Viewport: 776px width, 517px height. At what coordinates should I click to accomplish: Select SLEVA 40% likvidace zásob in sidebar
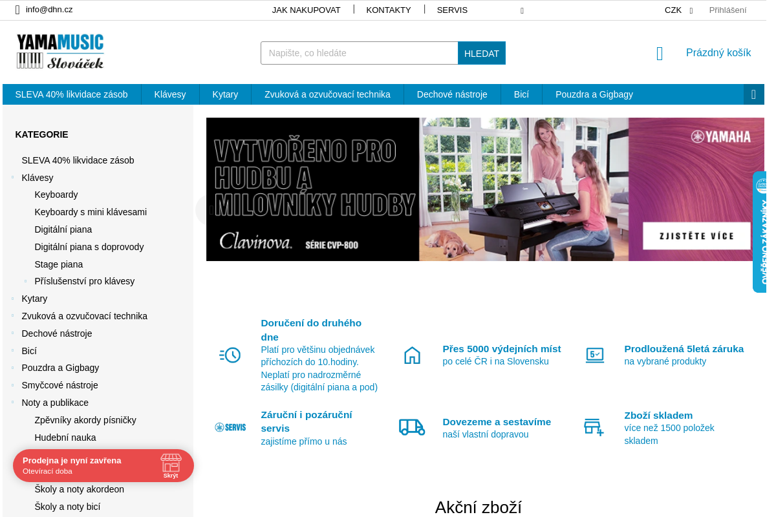(78, 160)
